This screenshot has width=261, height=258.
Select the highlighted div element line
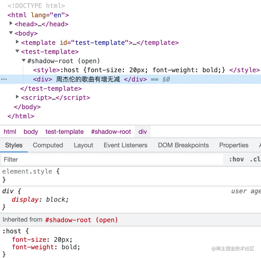coord(130,79)
